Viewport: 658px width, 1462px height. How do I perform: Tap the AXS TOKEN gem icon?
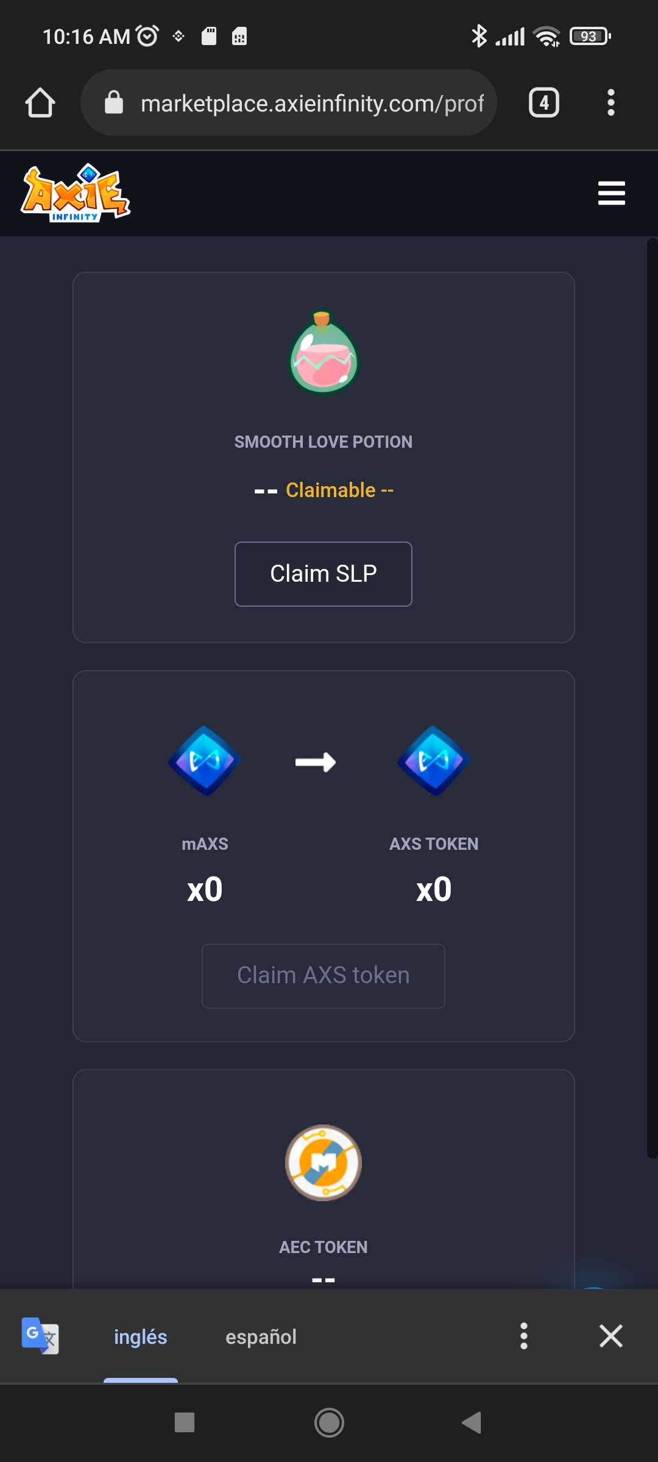(434, 761)
